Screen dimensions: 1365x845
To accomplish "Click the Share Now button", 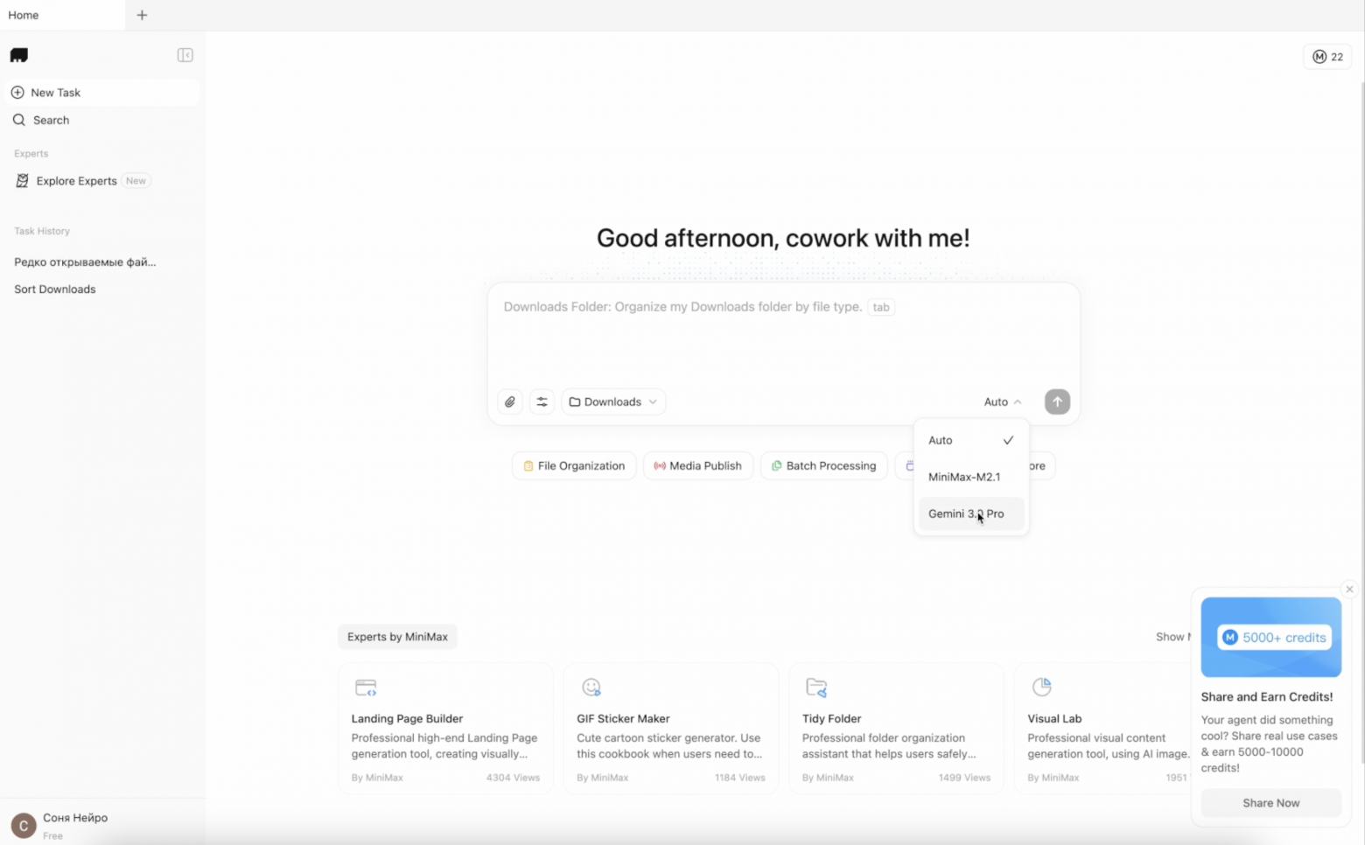I will point(1270,802).
